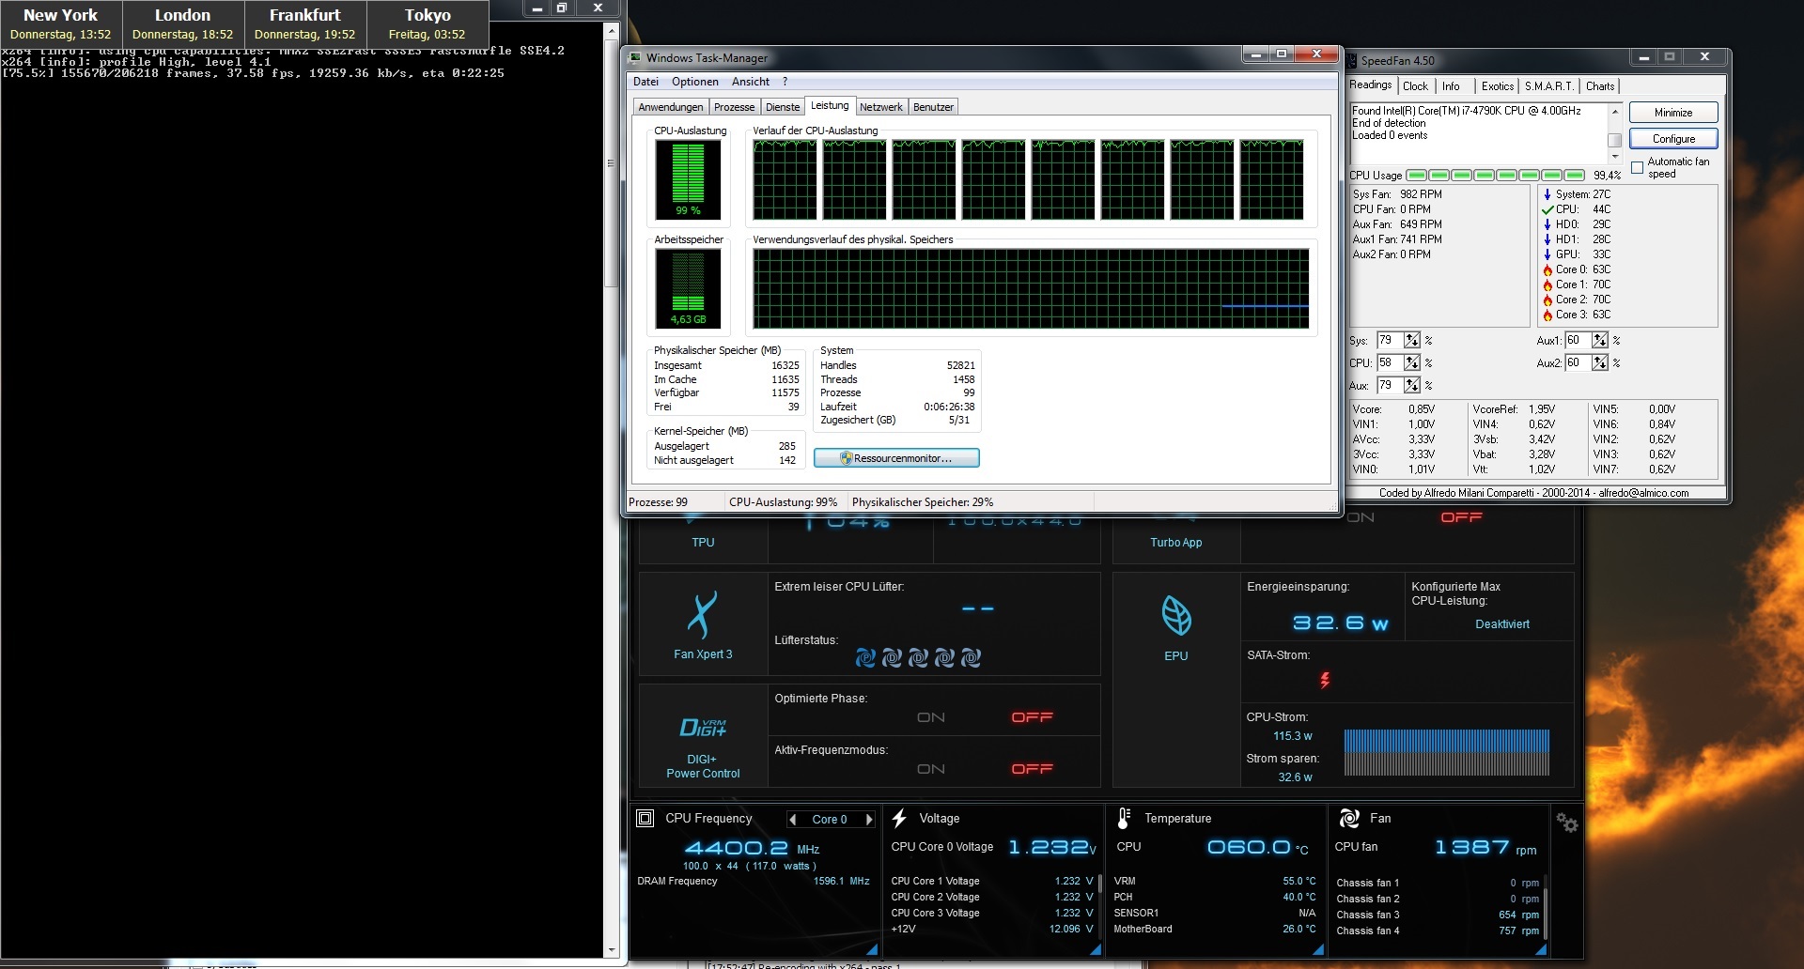Click the flame icon next to Core 0
The image size is (1804, 969).
pos(1547,270)
